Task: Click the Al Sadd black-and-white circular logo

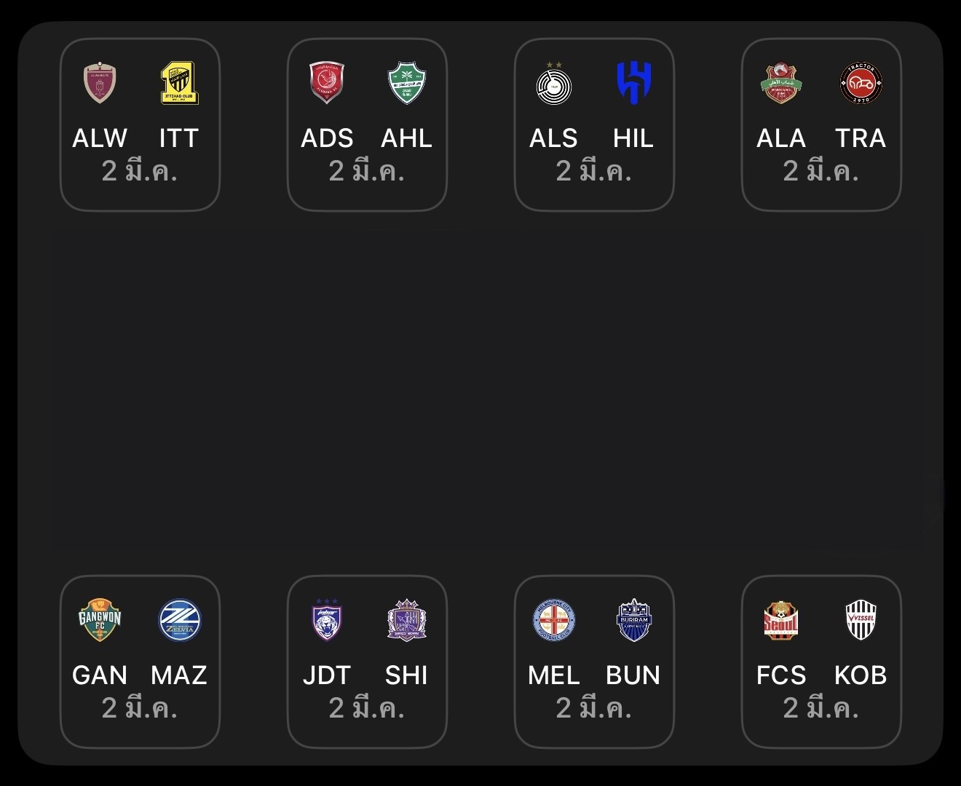Action: pos(554,85)
